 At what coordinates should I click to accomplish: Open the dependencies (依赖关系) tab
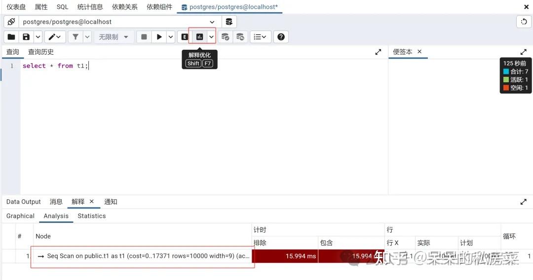[125, 7]
